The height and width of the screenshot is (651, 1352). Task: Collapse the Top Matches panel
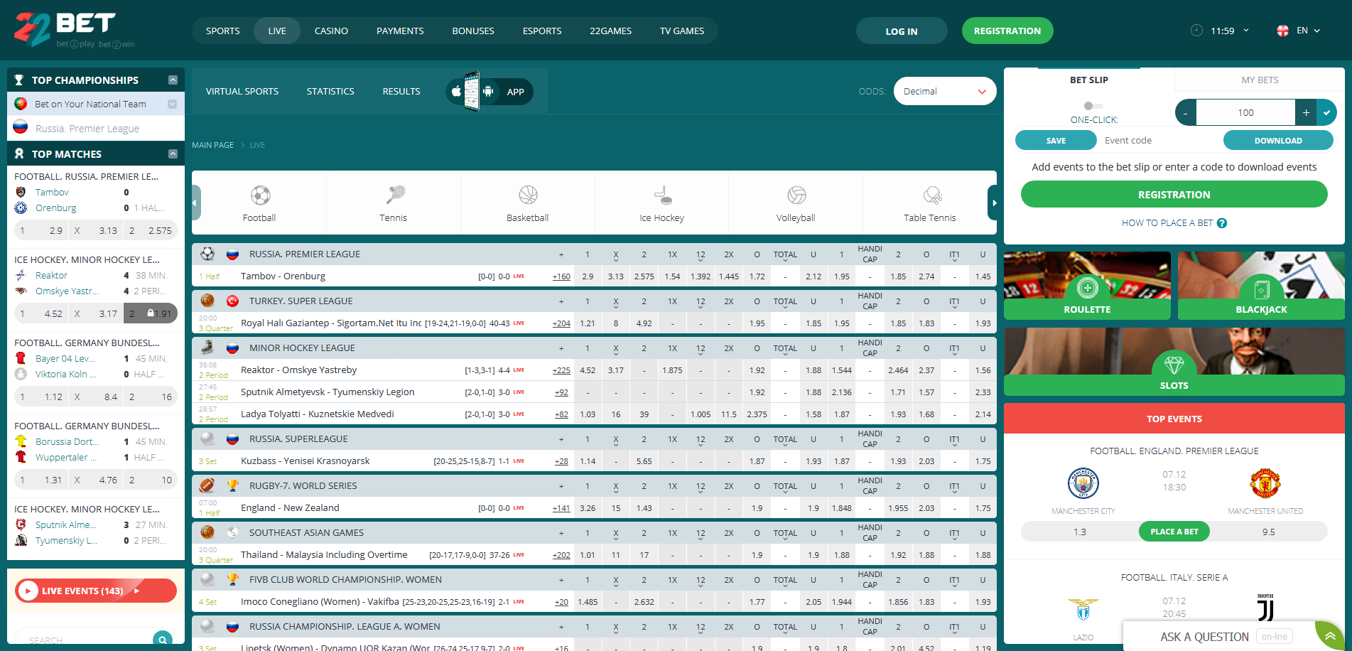click(x=173, y=154)
